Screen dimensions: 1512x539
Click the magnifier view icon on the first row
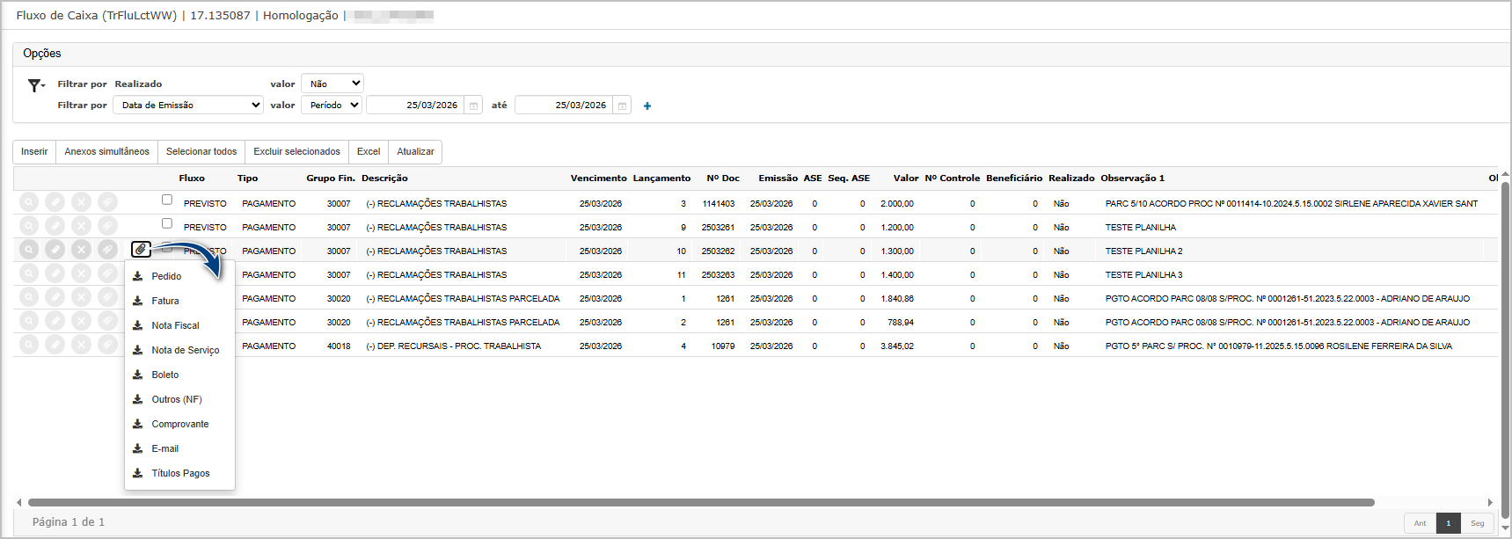29,202
